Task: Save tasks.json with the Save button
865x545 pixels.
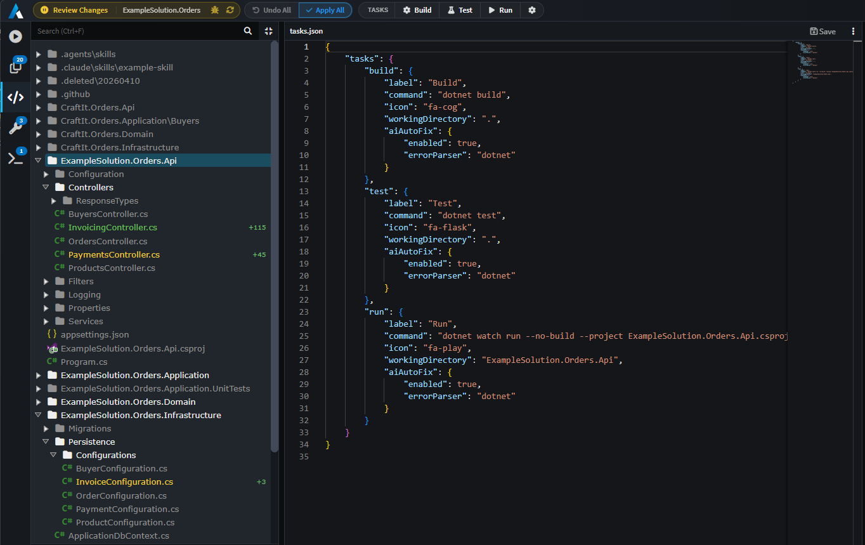Action: [x=823, y=31]
